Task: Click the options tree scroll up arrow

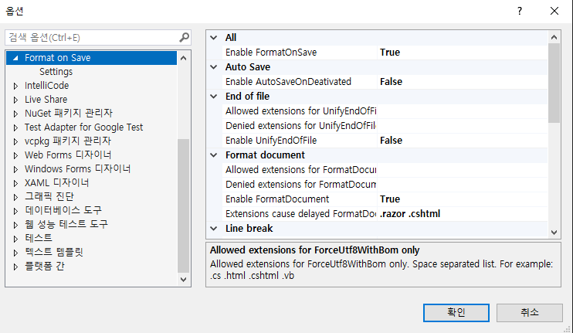Action: (183, 57)
